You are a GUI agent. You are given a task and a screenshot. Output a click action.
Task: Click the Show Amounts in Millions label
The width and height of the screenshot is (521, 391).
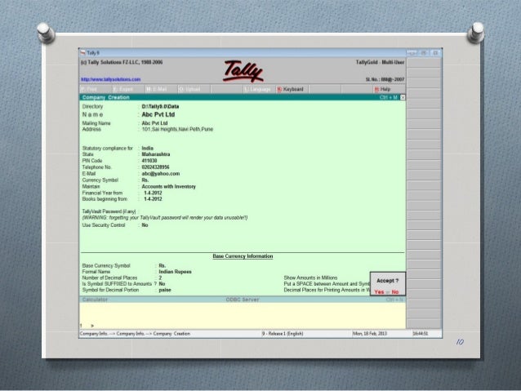click(x=310, y=278)
